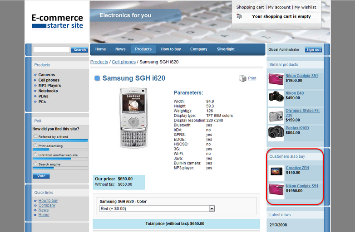Image resolution: width=355 pixels, height=232 pixels.
Task: Click the Sign out button
Action: [x=313, y=50]
